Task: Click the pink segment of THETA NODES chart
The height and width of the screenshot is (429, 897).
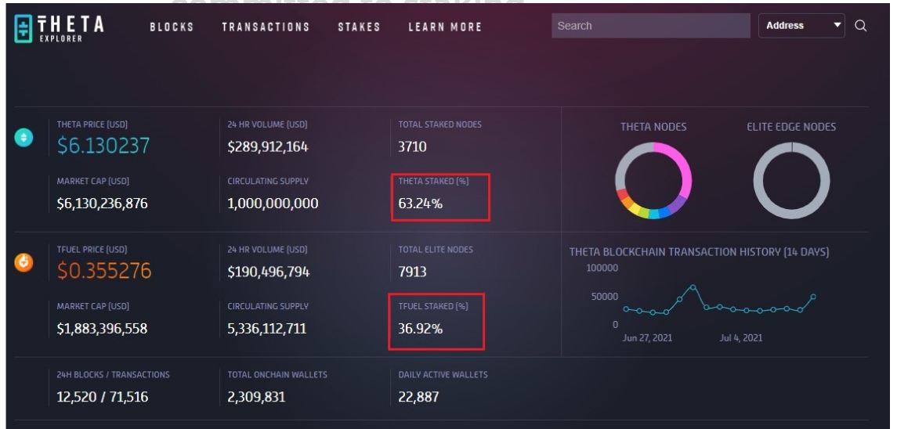Action: click(x=680, y=167)
